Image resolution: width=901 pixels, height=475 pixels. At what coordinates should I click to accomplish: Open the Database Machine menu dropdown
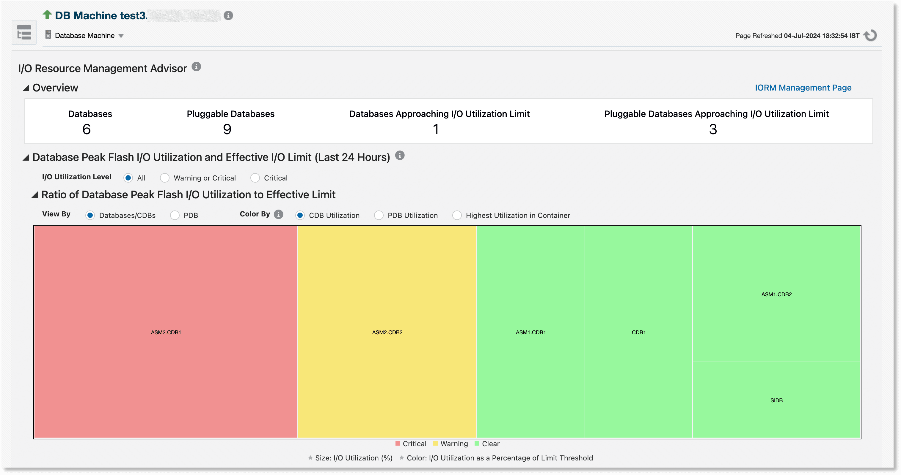[121, 35]
